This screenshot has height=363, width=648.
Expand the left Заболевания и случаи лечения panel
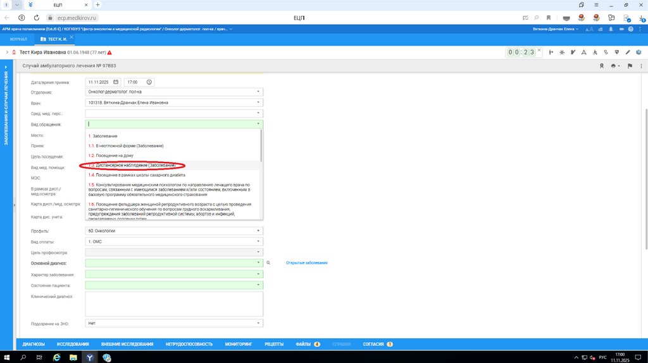click(6, 67)
